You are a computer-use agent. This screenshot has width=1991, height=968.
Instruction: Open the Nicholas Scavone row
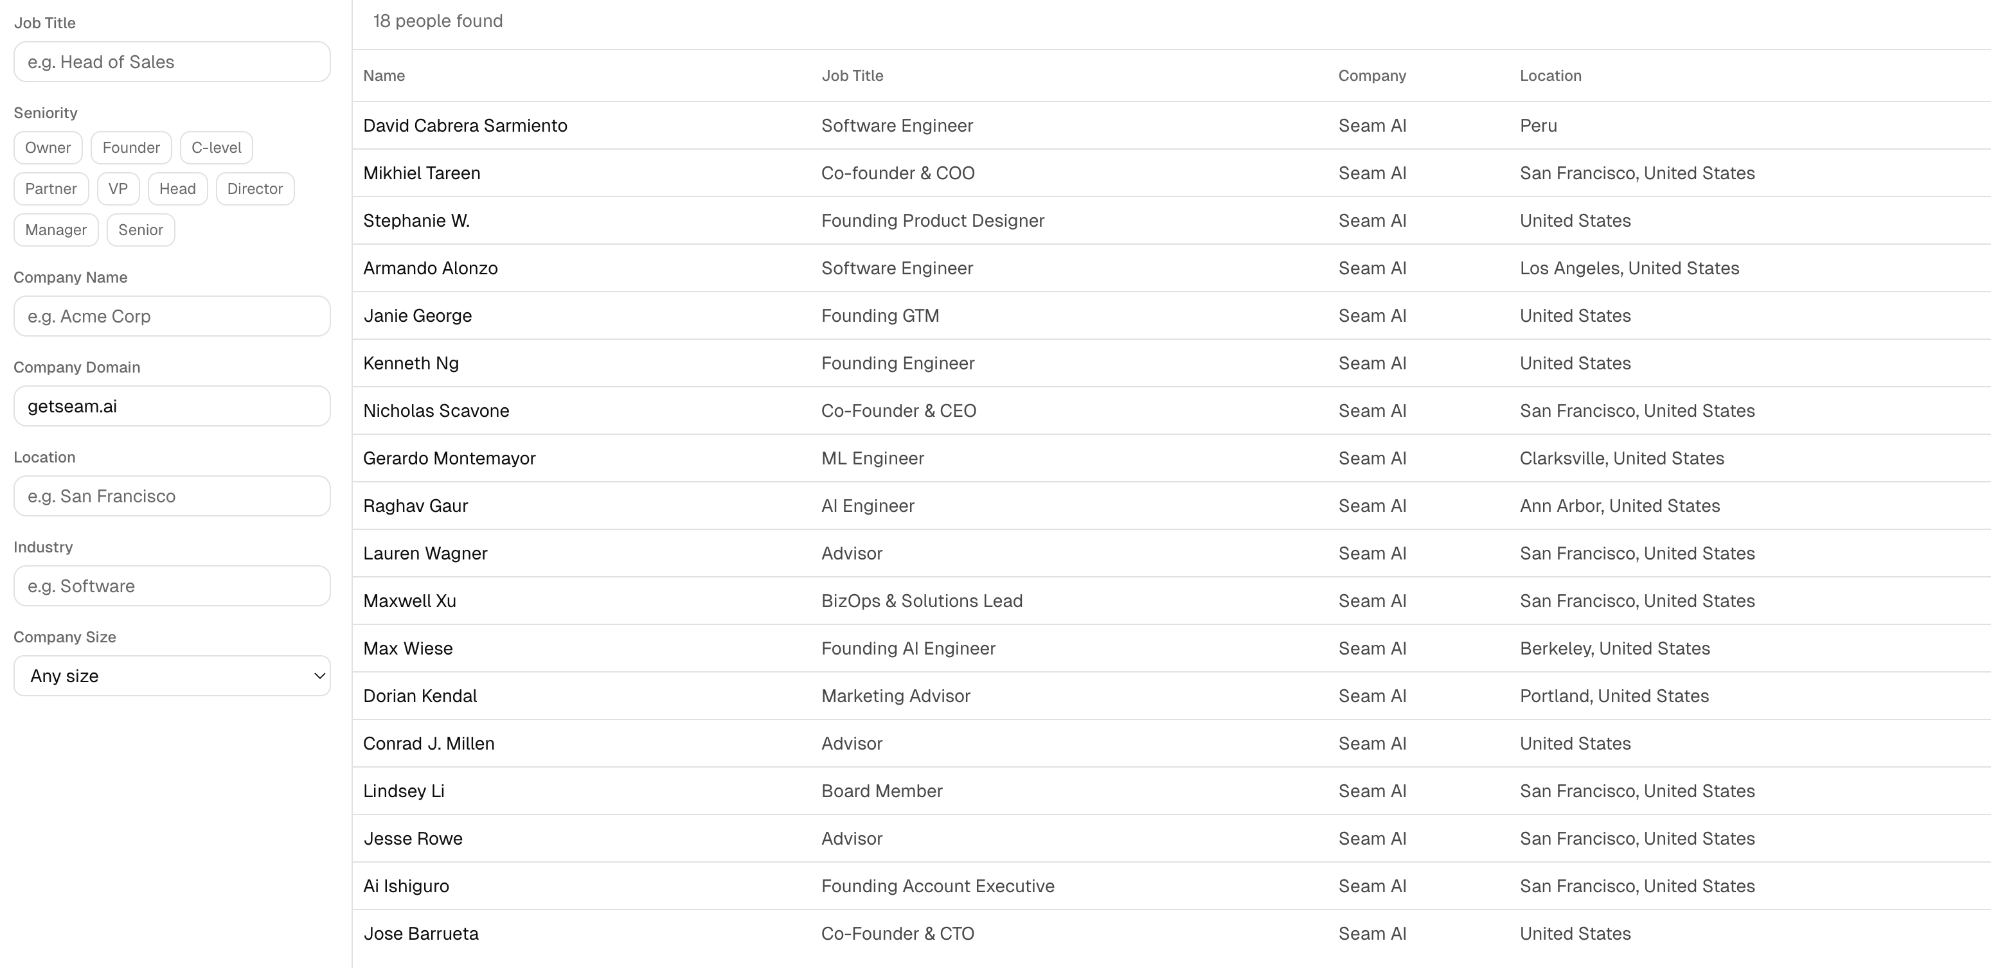(436, 411)
